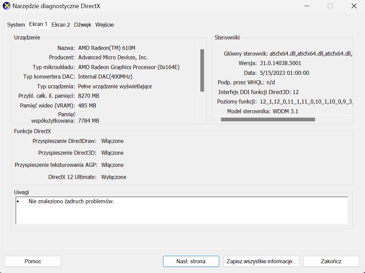
Task: Click the Zakończ button
Action: tap(331, 261)
